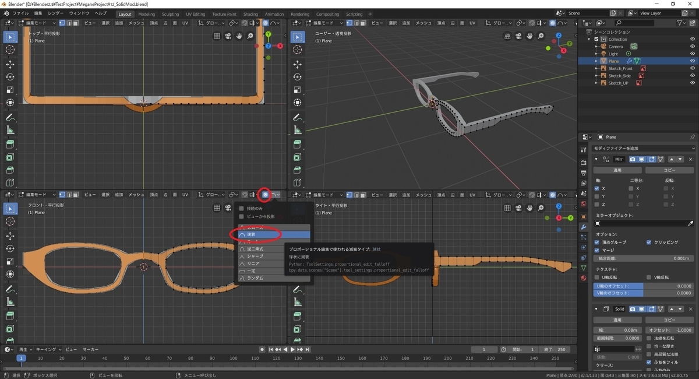Open the Outliner filter dropdown
The height and width of the screenshot is (379, 699).
click(682, 22)
